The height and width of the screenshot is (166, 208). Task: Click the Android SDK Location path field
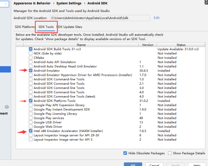[x=100, y=18]
